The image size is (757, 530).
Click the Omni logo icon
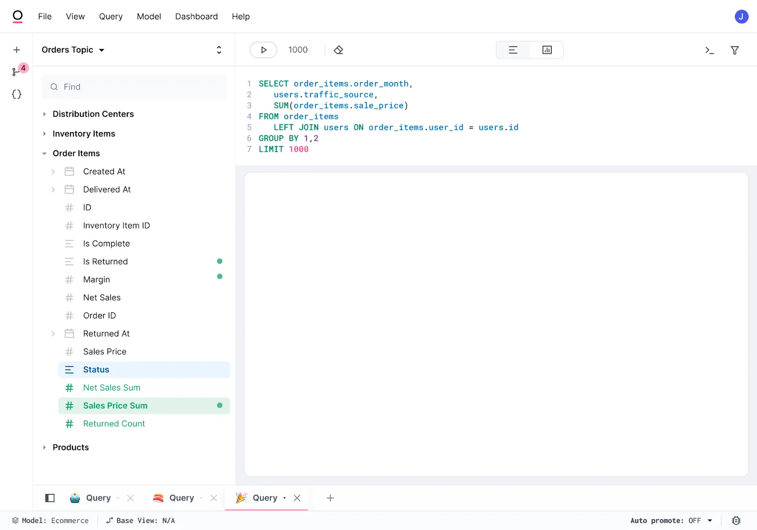[18, 17]
